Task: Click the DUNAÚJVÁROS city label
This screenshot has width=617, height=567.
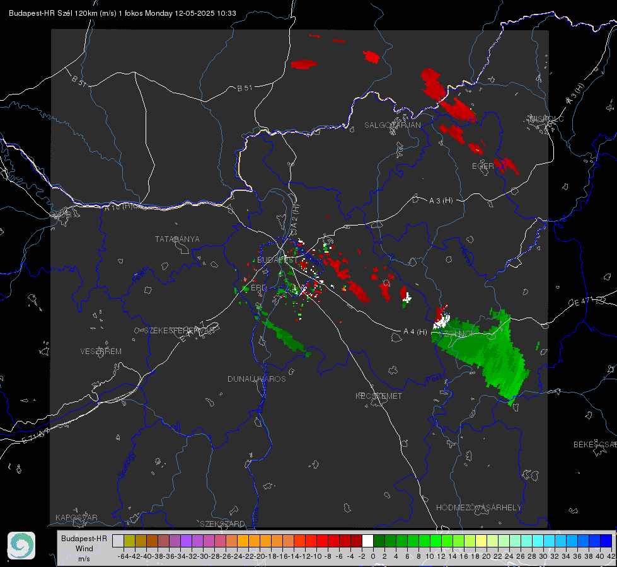Action: point(257,379)
